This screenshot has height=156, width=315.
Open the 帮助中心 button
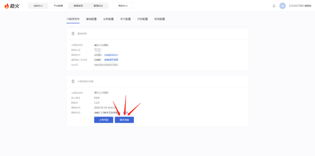click(123, 6)
